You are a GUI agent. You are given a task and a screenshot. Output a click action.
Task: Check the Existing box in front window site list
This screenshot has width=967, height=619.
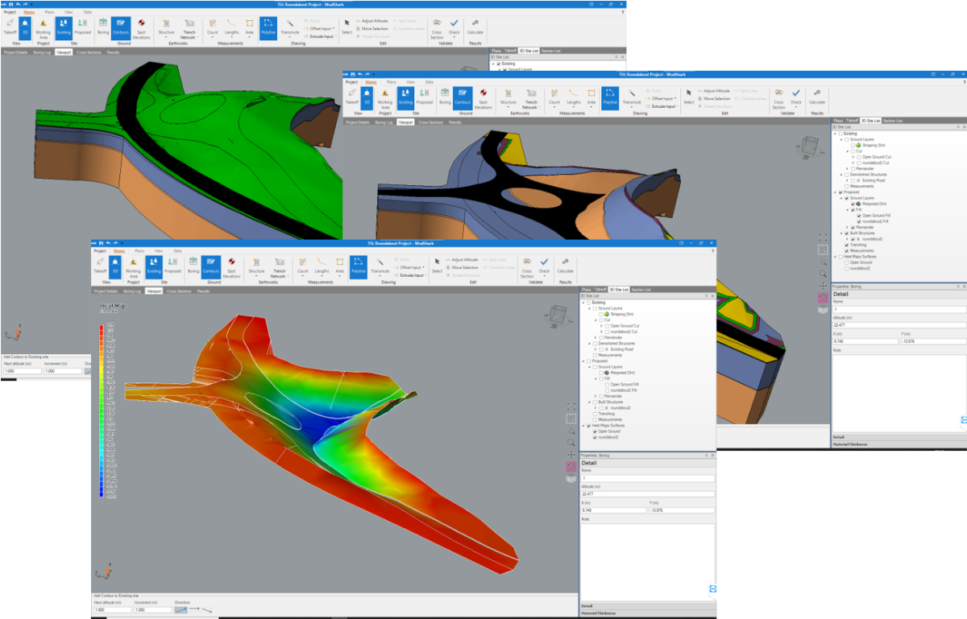click(x=590, y=302)
